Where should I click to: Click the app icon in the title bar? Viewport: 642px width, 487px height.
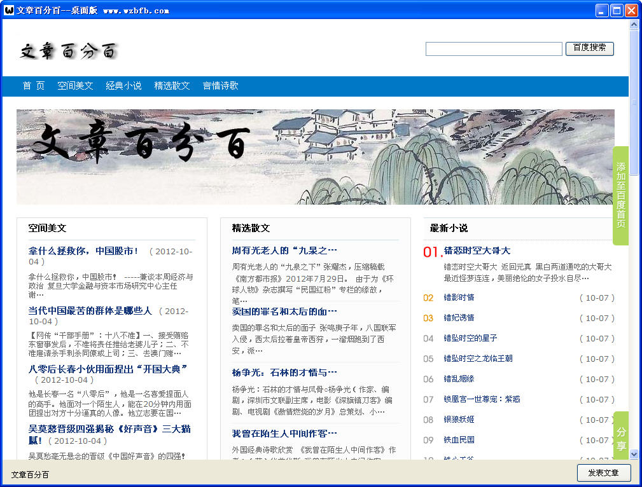[x=9, y=10]
